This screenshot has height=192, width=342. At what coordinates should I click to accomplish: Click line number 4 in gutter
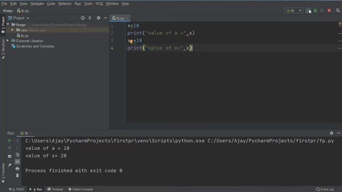(x=112, y=48)
